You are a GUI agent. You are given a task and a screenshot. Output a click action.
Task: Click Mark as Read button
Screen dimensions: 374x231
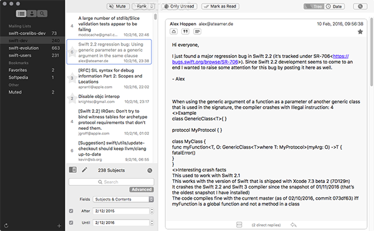(220, 6)
